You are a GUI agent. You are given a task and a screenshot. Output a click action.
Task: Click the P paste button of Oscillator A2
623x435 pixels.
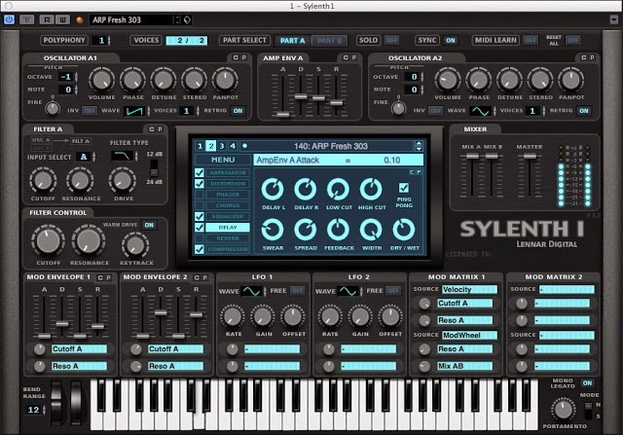592,57
